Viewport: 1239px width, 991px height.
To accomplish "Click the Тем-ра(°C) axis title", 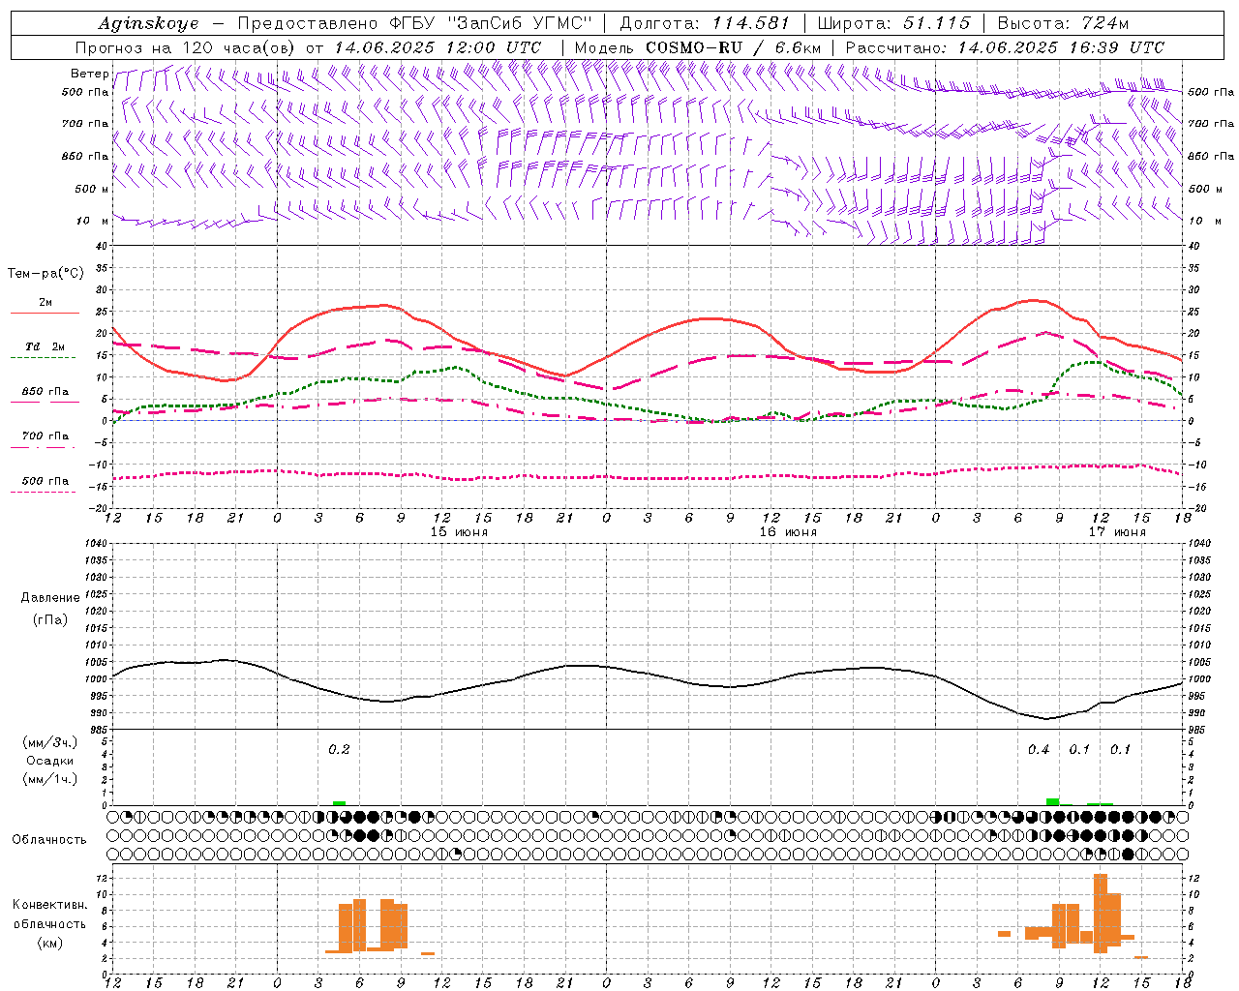I will tap(45, 274).
